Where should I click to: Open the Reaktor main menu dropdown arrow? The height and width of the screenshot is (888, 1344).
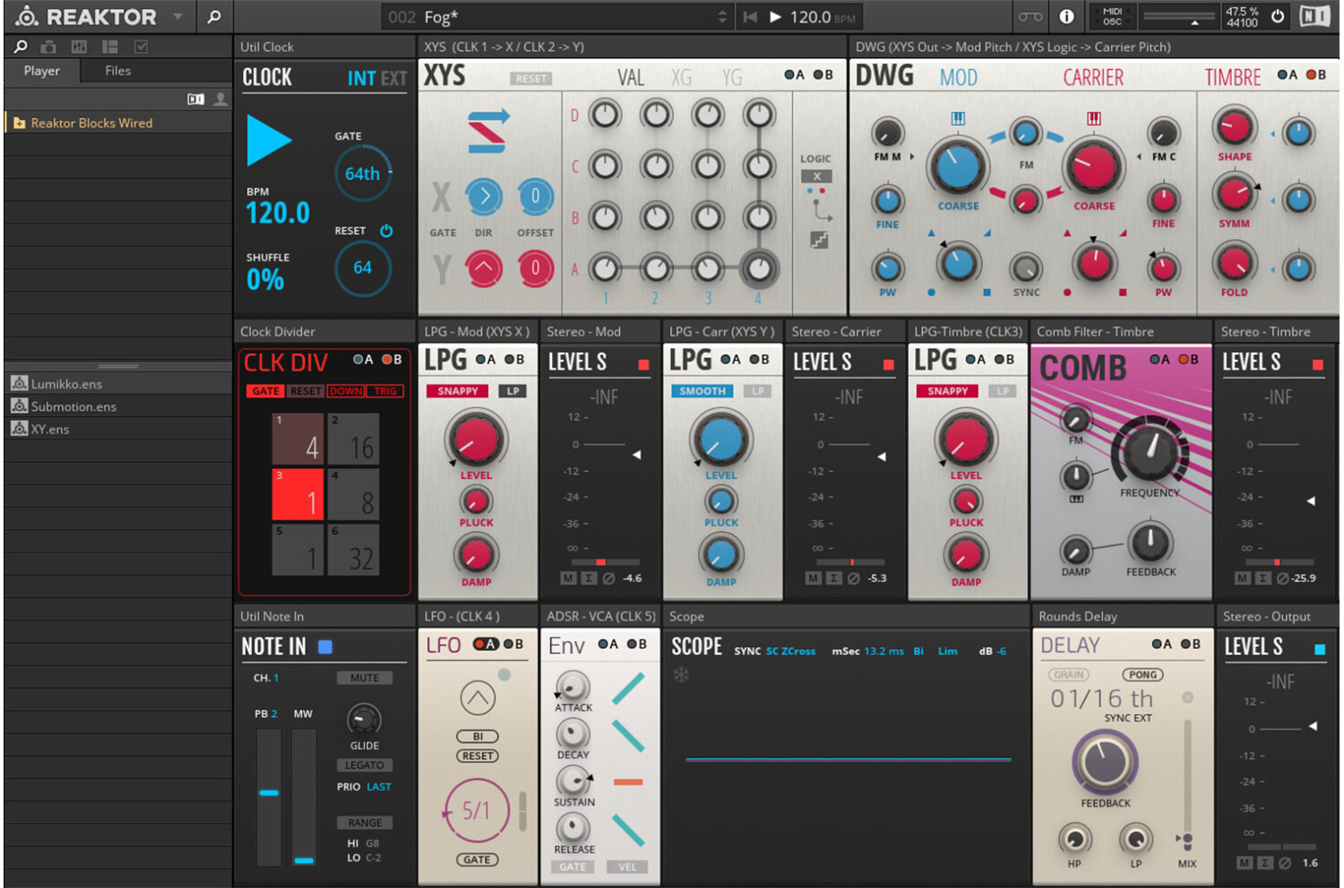coord(177,17)
